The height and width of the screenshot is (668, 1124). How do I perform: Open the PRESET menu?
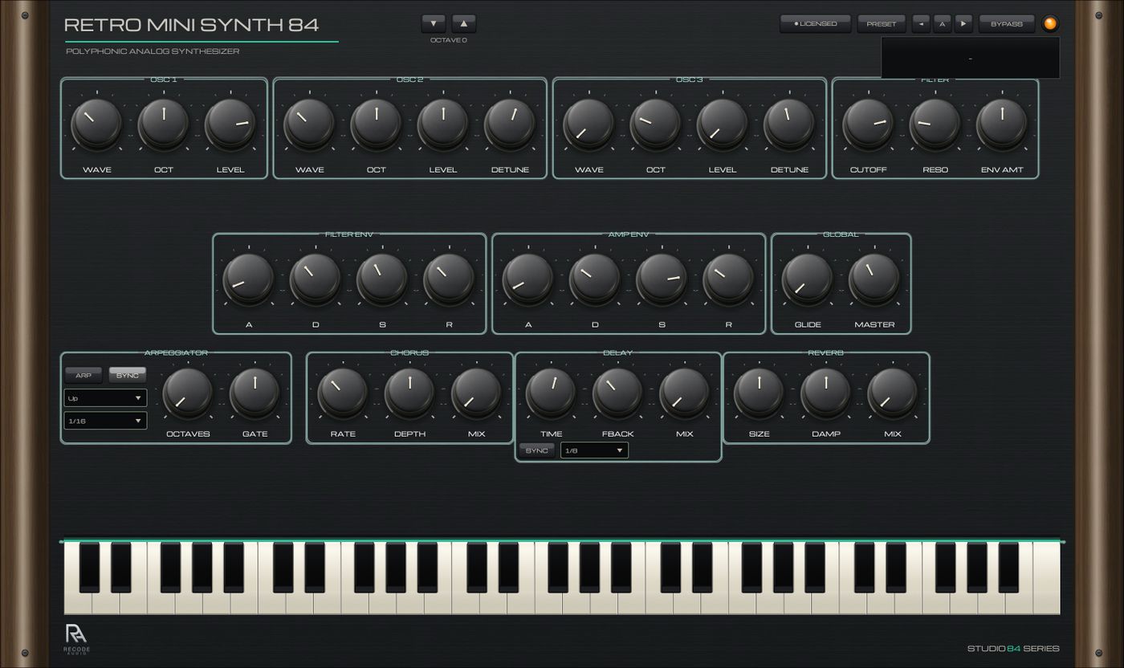click(881, 24)
